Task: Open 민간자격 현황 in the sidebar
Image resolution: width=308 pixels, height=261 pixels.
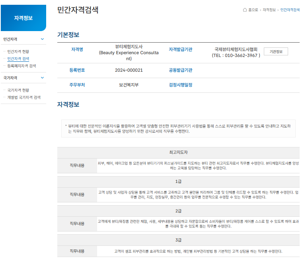Action: pyautogui.click(x=18, y=51)
